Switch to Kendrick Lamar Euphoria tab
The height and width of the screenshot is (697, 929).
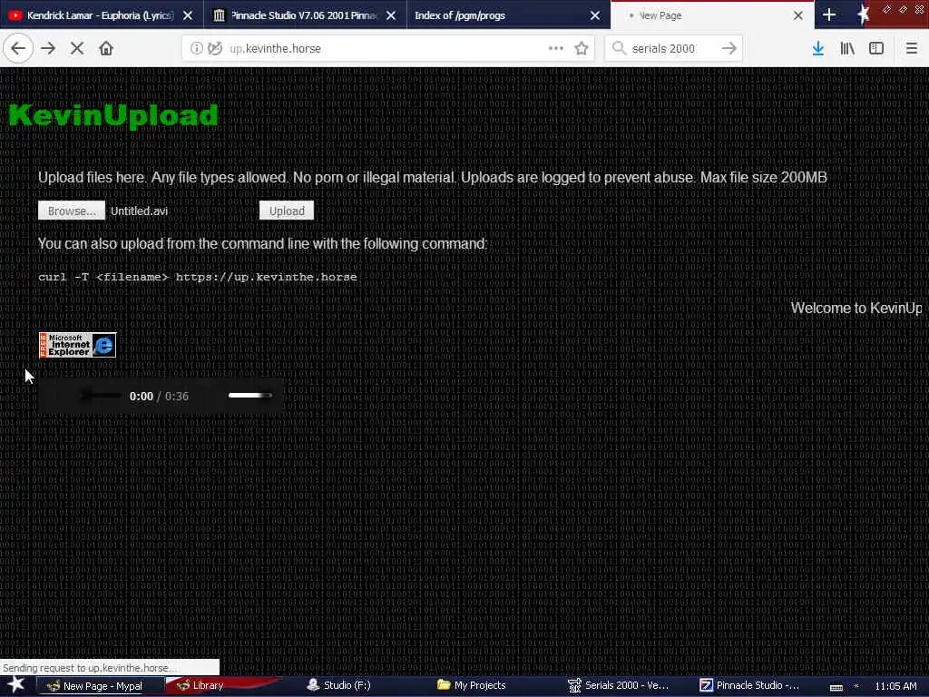point(101,15)
